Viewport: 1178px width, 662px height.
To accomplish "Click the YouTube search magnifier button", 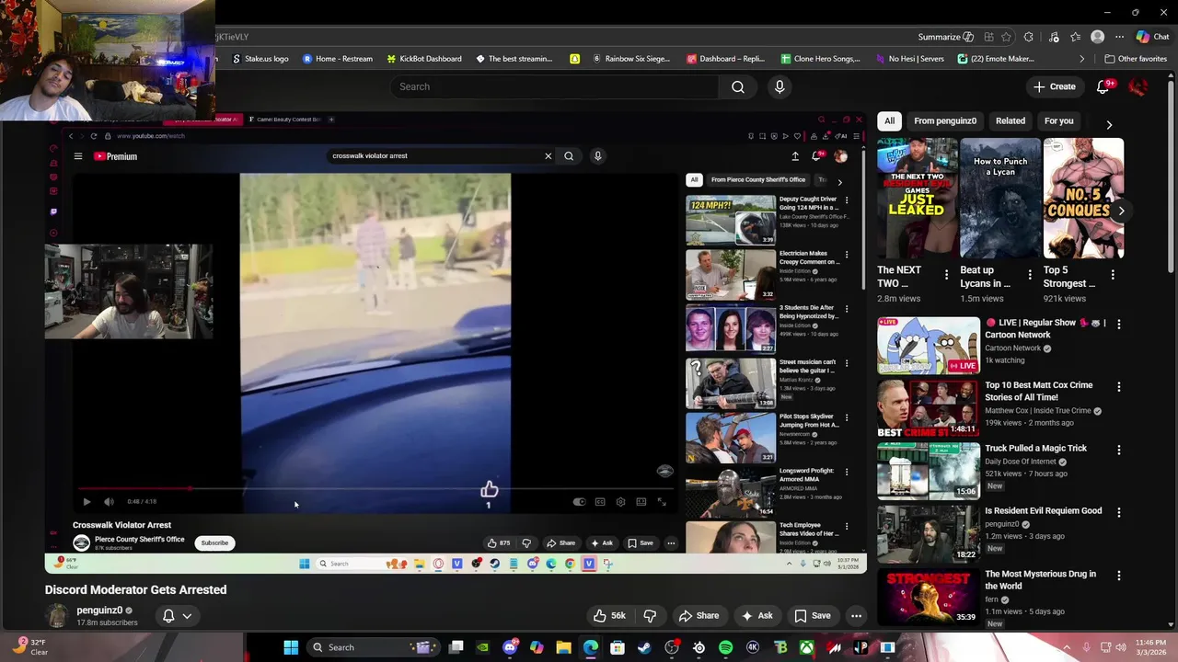I will pyautogui.click(x=738, y=86).
